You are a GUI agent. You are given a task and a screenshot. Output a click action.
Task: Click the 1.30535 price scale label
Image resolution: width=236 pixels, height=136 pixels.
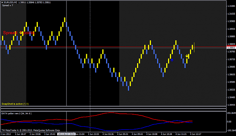coord(231,90)
